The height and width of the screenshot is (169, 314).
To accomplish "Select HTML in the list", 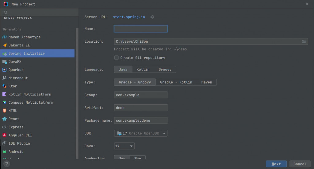I will point(37,111).
